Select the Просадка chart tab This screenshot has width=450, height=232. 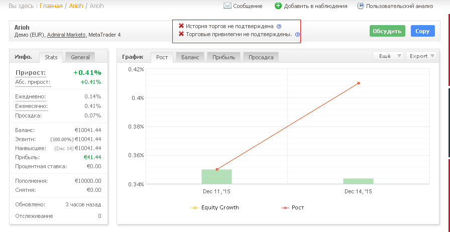tap(261, 57)
